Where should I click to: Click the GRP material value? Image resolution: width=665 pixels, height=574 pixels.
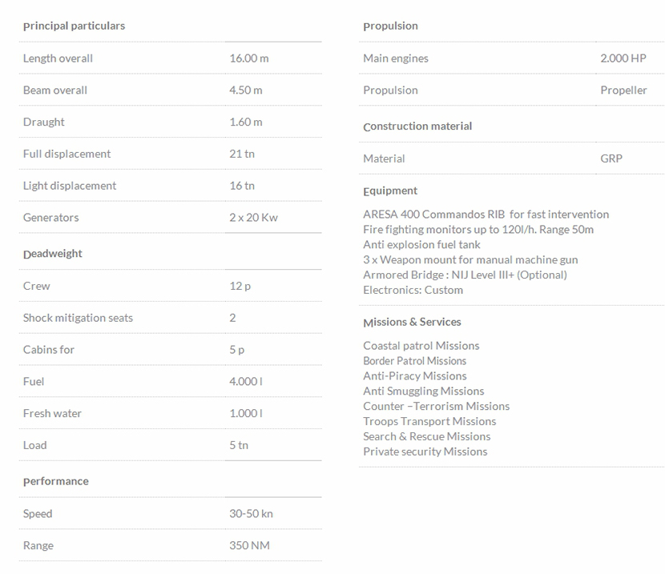[611, 159]
